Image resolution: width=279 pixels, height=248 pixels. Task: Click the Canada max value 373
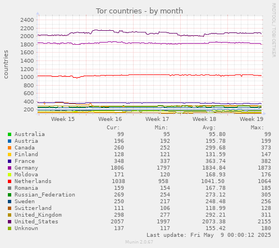click(x=266, y=148)
